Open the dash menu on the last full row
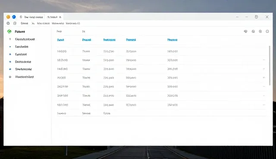The image size is (276, 159). [264, 105]
